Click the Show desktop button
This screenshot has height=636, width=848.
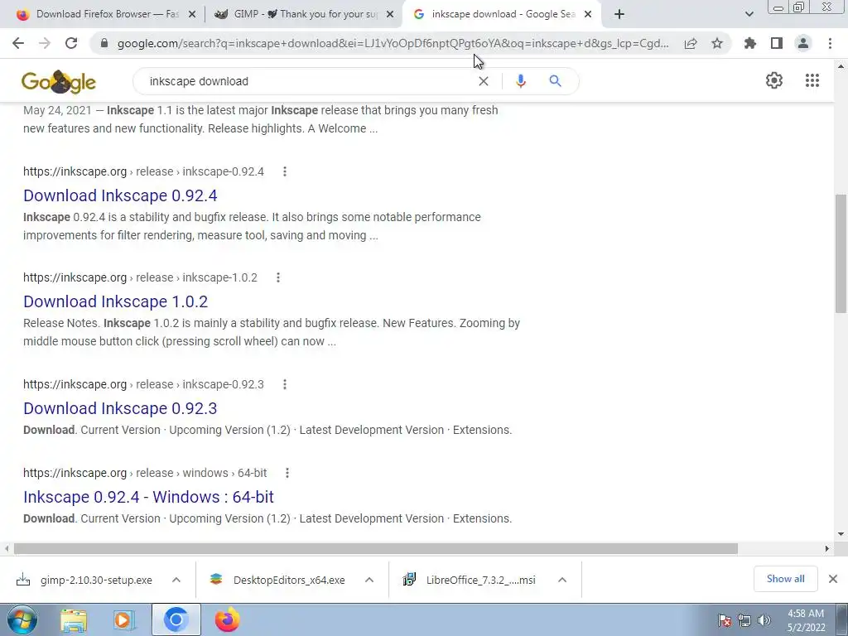pyautogui.click(x=842, y=620)
